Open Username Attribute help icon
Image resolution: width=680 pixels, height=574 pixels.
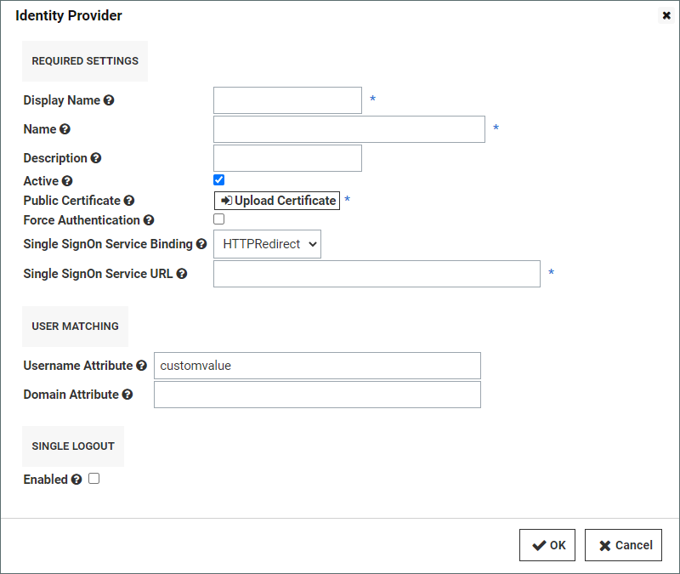[141, 366]
